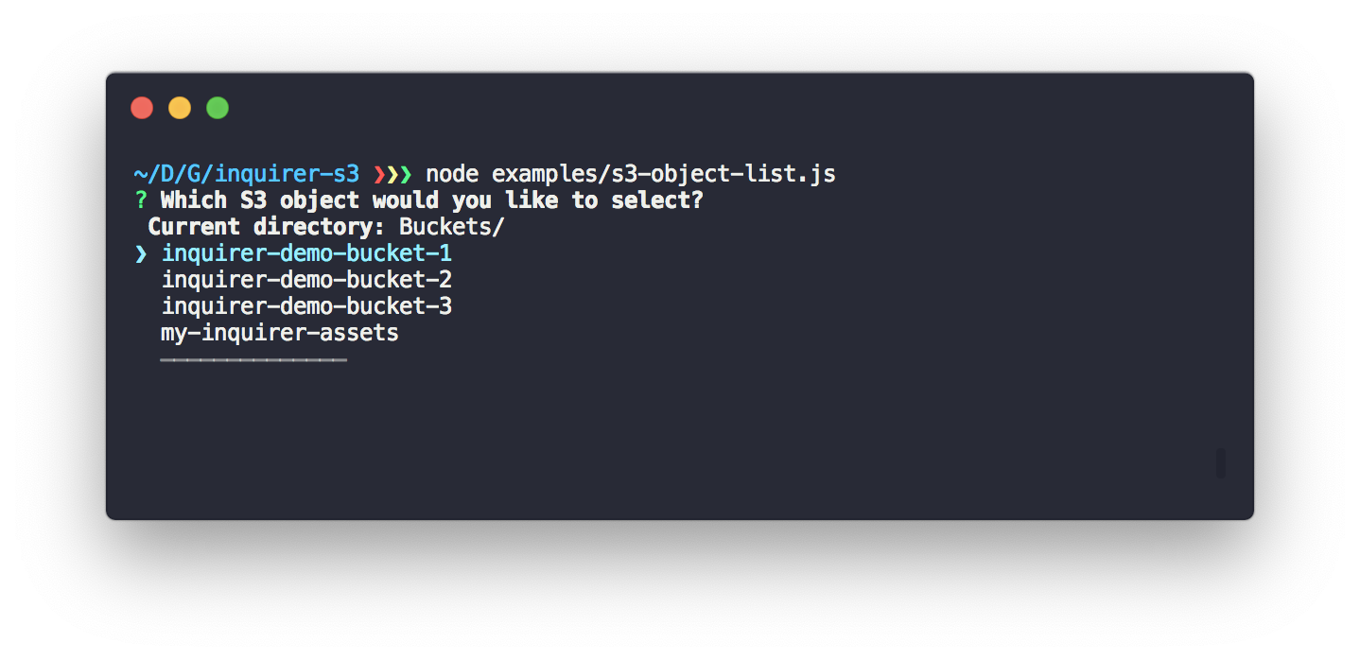This screenshot has width=1360, height=660.
Task: Click the green question mark prompt icon
Action: 141,200
